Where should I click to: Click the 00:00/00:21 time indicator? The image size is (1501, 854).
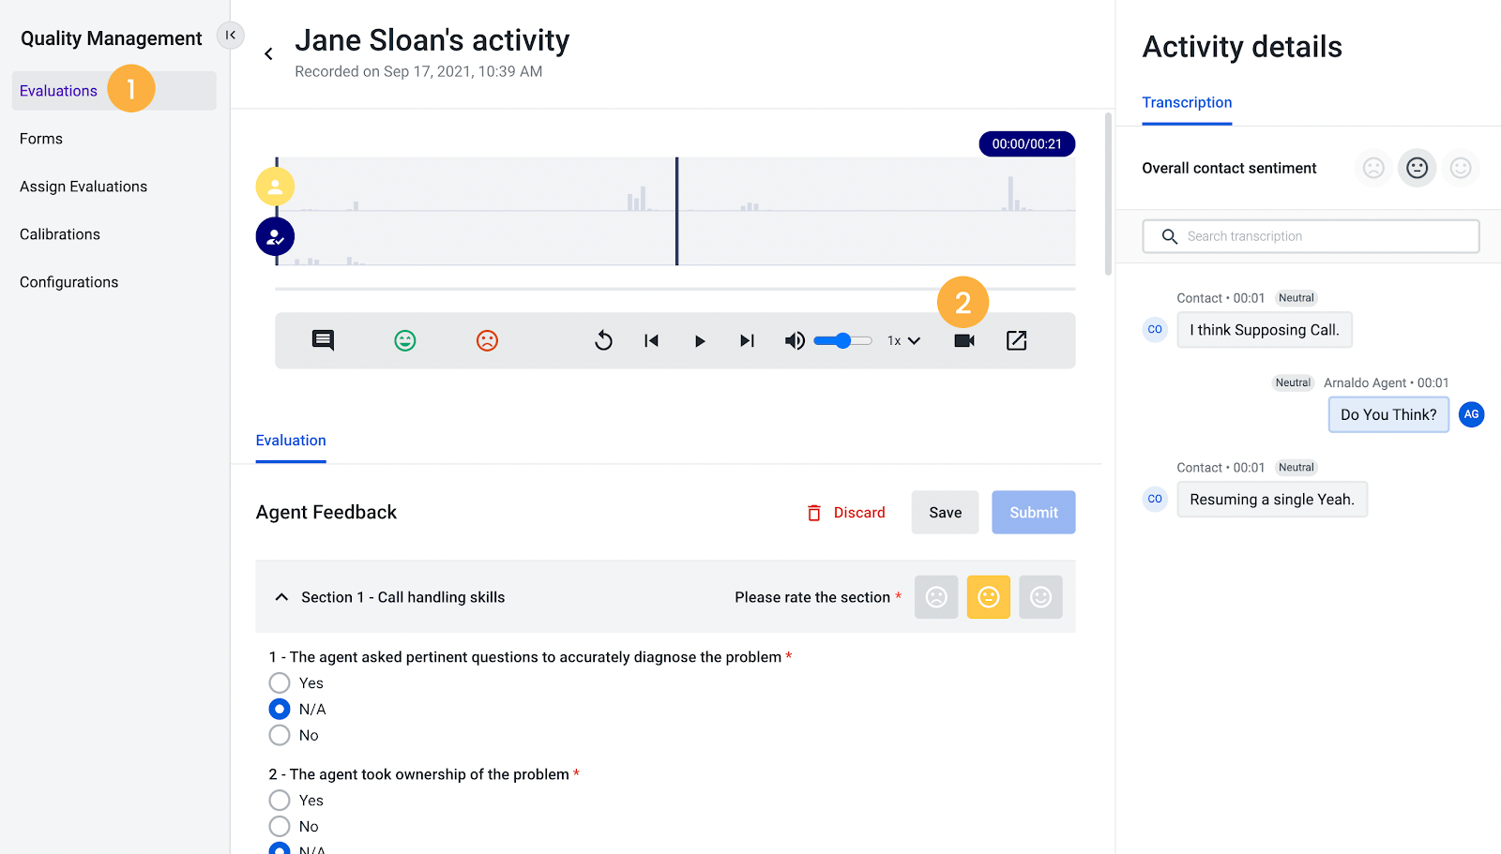click(1026, 144)
